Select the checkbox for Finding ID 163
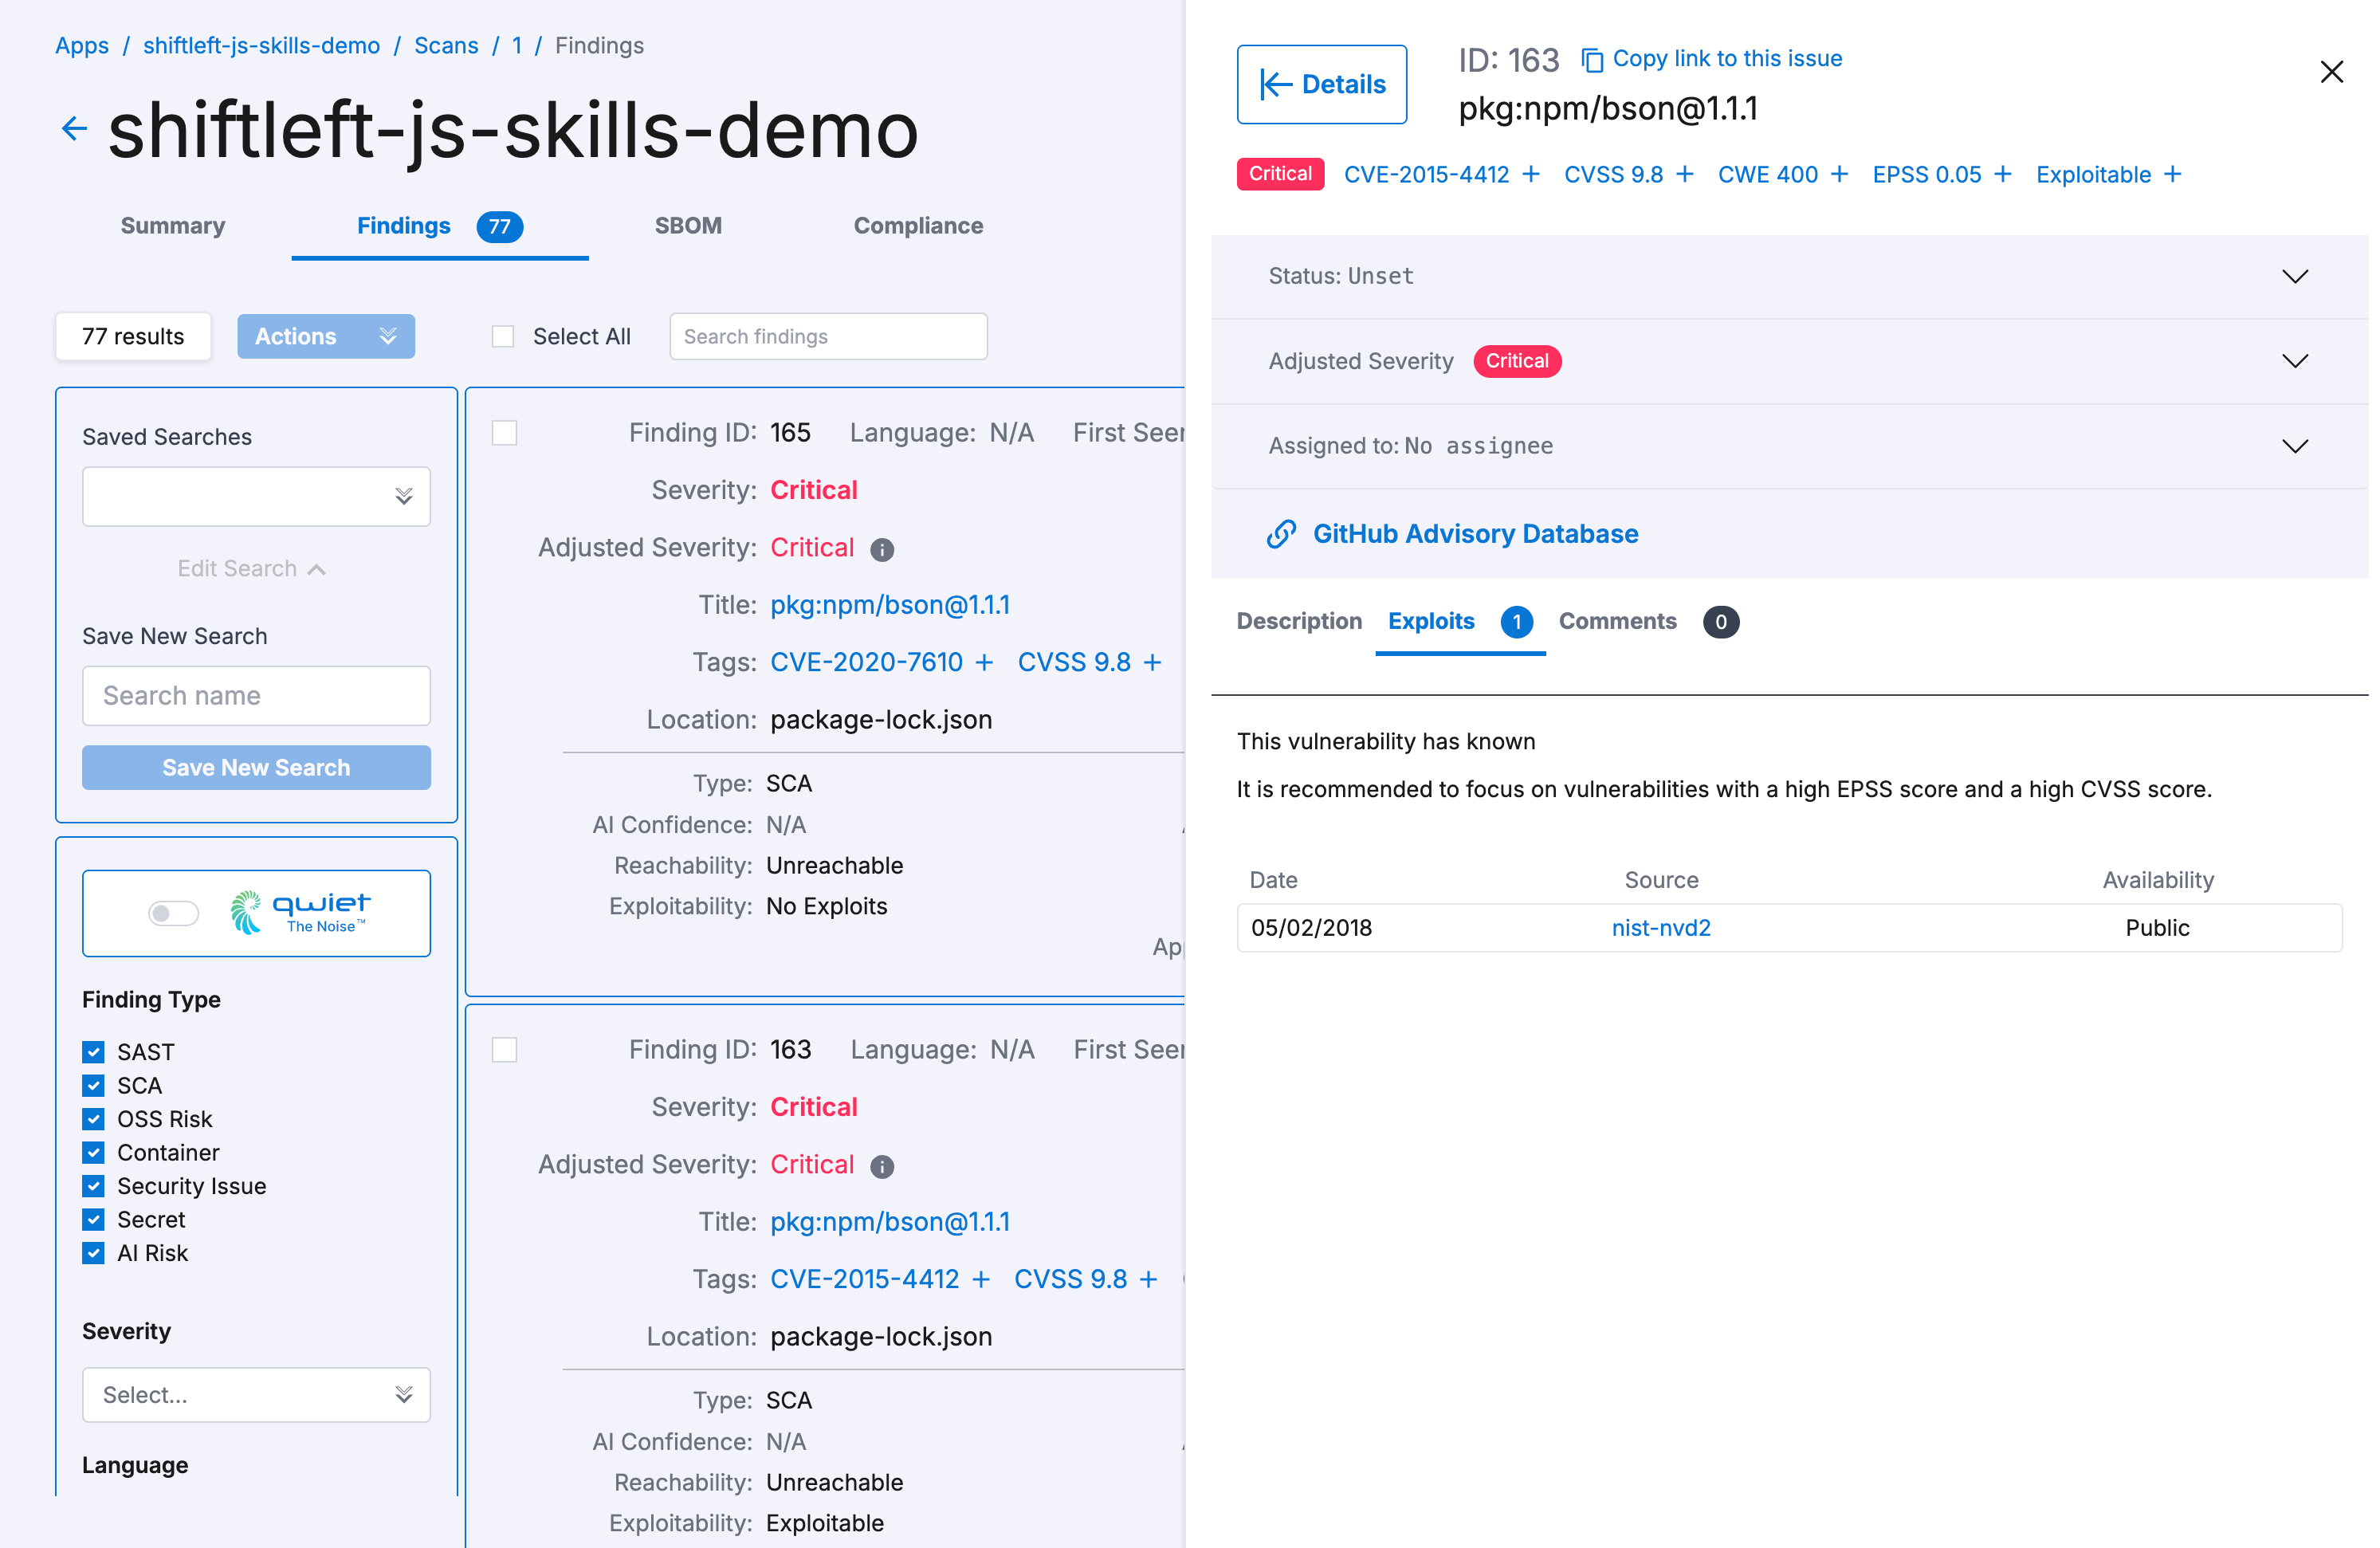 point(504,1050)
